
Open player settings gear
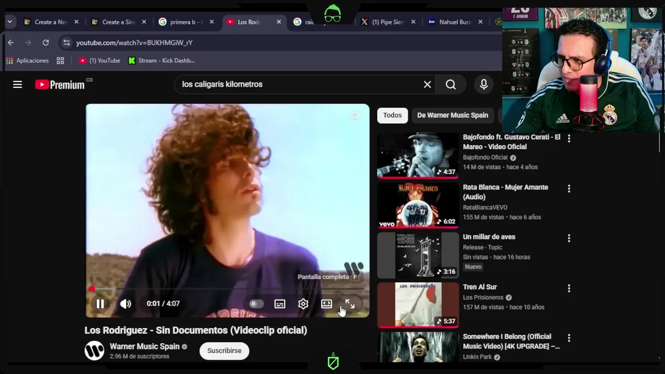click(x=303, y=304)
